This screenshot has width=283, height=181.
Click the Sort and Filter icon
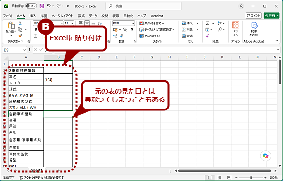(220, 23)
